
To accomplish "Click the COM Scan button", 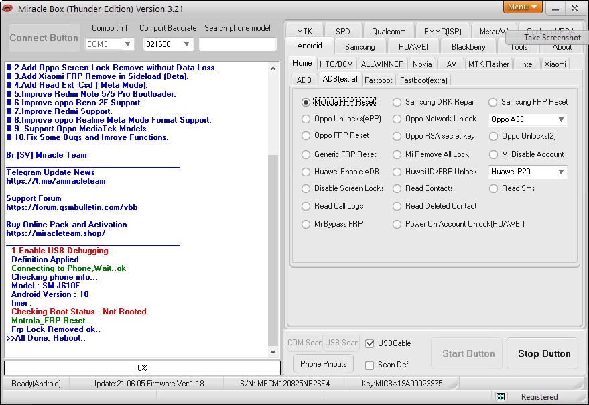I will pos(305,343).
